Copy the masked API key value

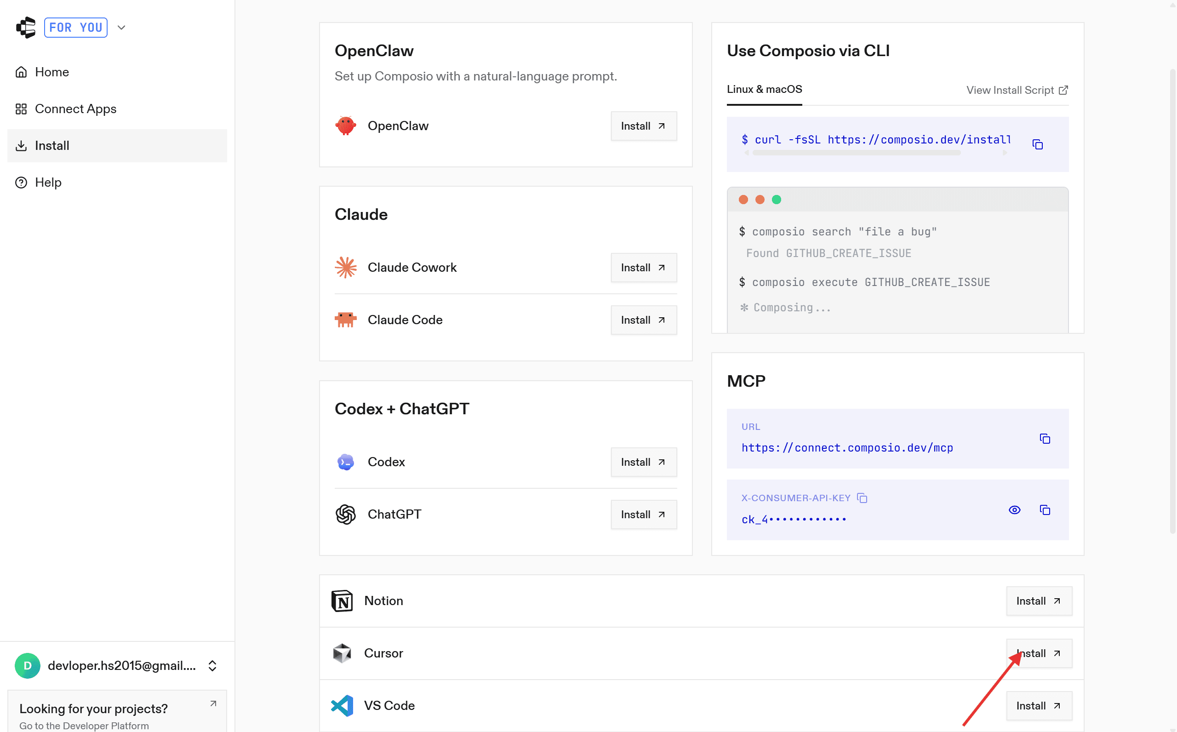coord(1045,510)
